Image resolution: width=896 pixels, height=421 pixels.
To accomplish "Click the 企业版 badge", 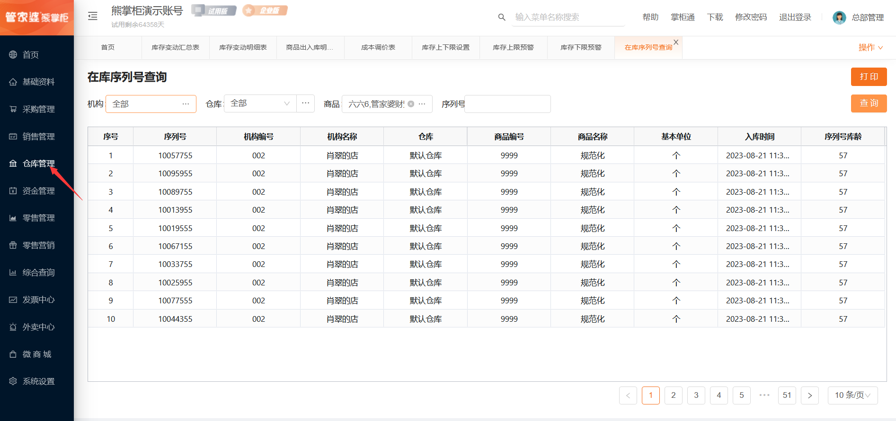I will (x=265, y=10).
